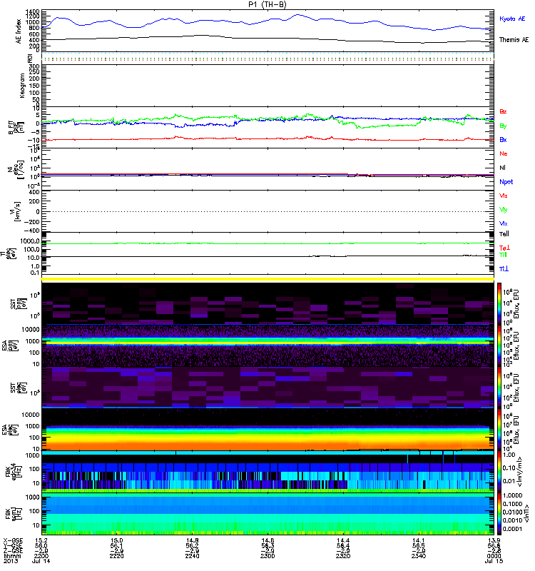Click the "B_FIT GSE [nT]" axis title
This screenshot has height=571, width=535.
click(16, 127)
